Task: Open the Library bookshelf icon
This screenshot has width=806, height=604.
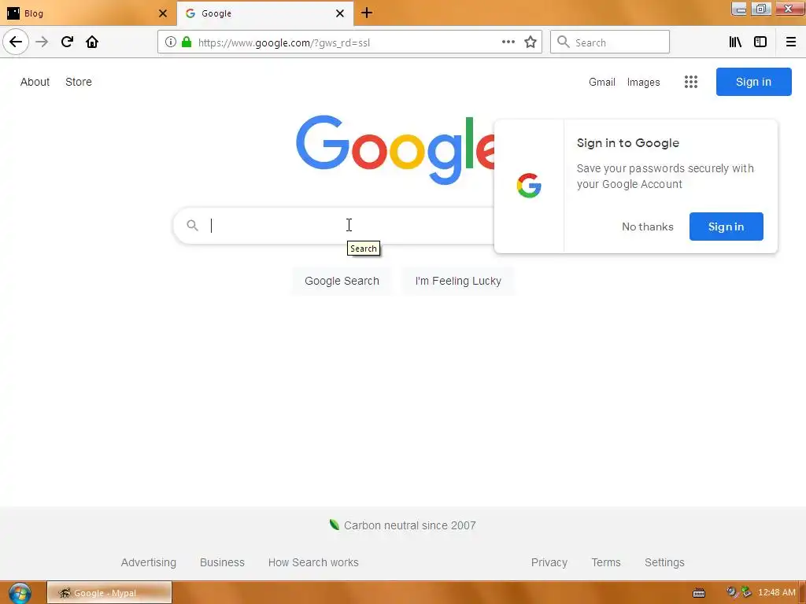Action: tap(735, 42)
